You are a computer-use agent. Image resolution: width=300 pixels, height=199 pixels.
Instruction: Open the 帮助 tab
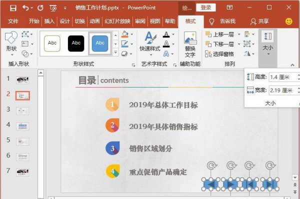(170, 21)
